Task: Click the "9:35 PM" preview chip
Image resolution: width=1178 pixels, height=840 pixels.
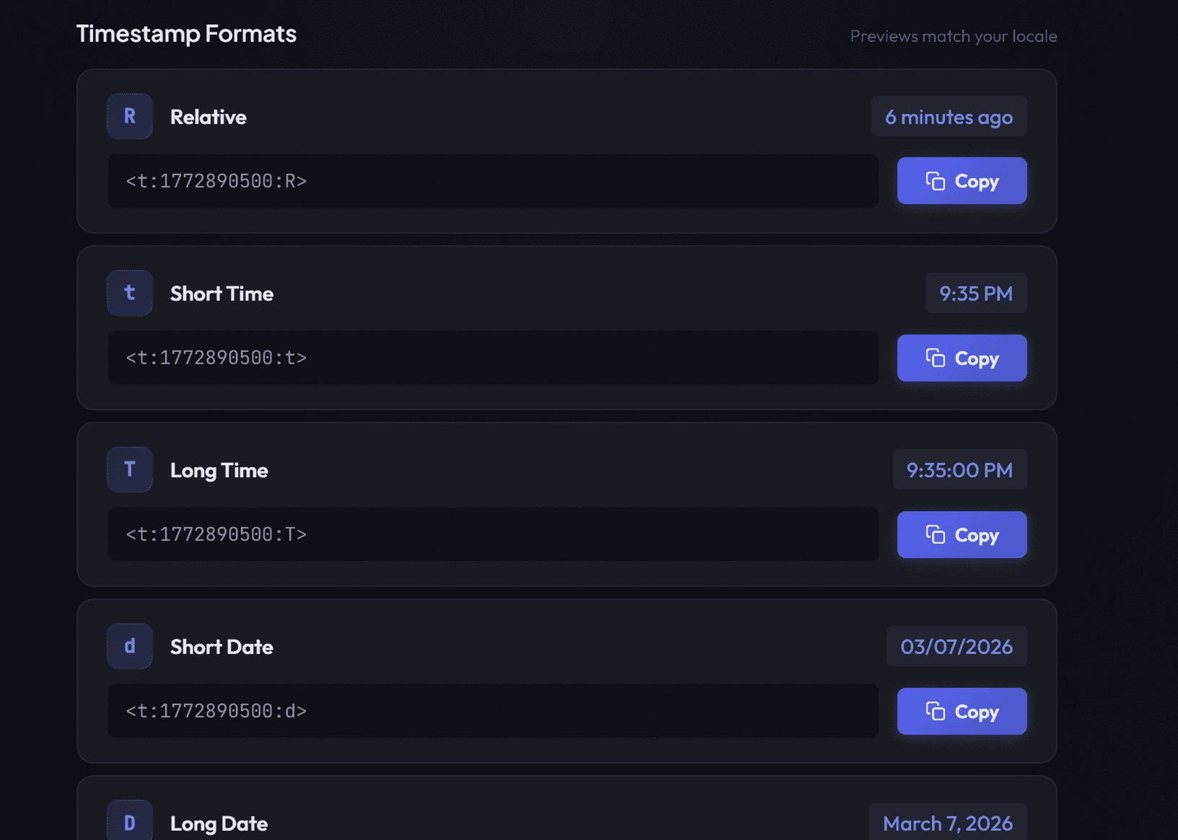Action: [x=976, y=293]
